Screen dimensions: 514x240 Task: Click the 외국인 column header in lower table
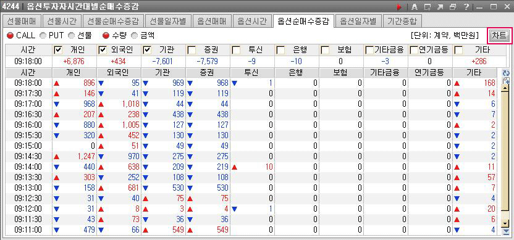point(119,73)
